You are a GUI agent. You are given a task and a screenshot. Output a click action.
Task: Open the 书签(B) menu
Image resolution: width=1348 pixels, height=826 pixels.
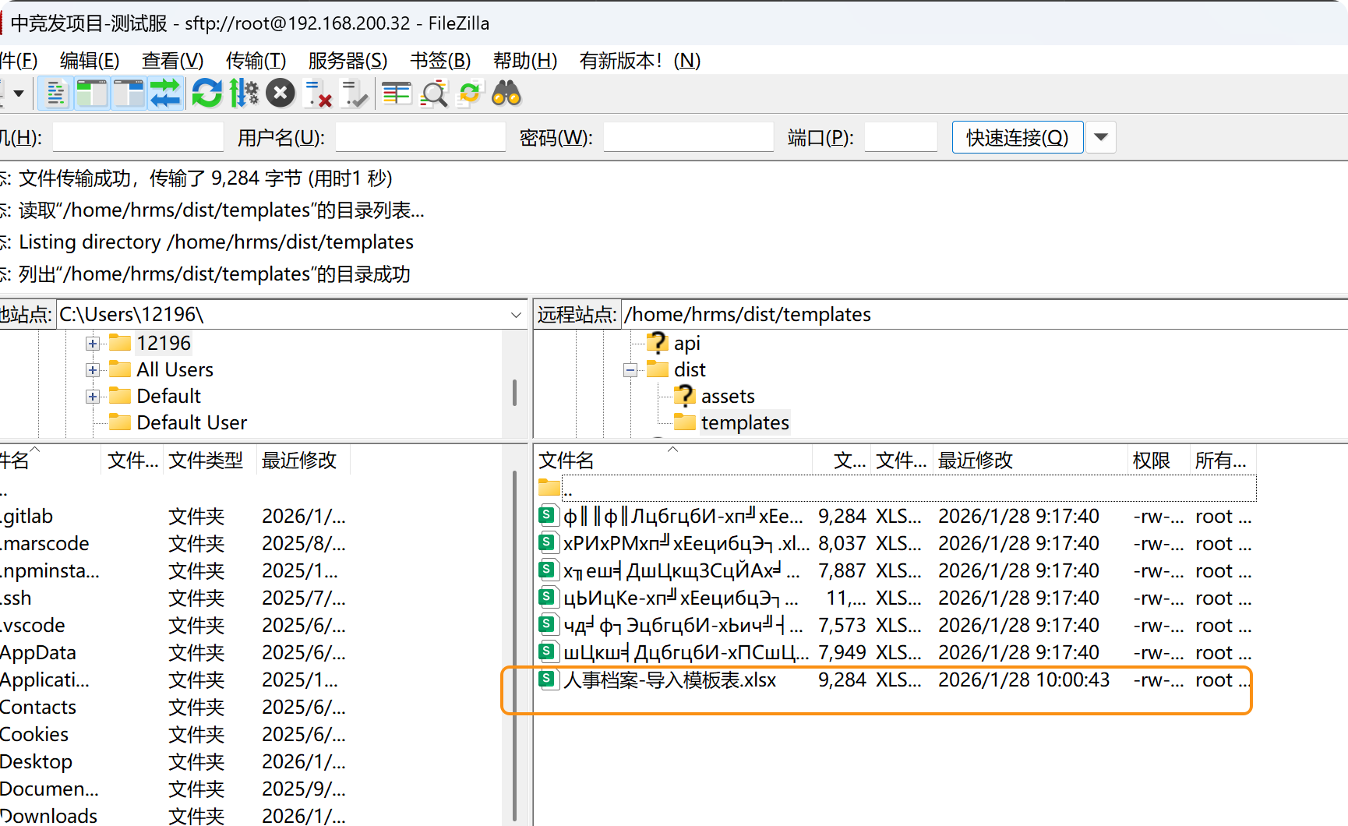(440, 61)
